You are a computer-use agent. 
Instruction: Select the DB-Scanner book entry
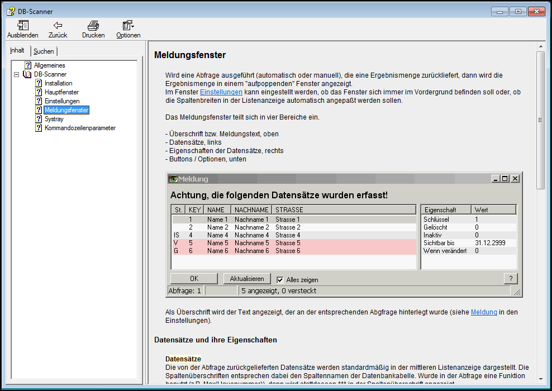[x=50, y=74]
